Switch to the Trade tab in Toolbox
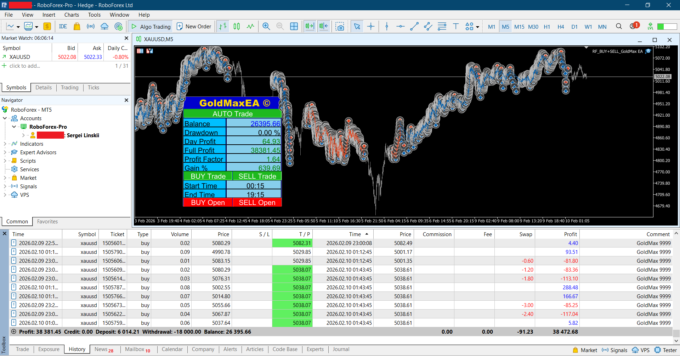Screen dimensions: 680x356 tap(22, 349)
